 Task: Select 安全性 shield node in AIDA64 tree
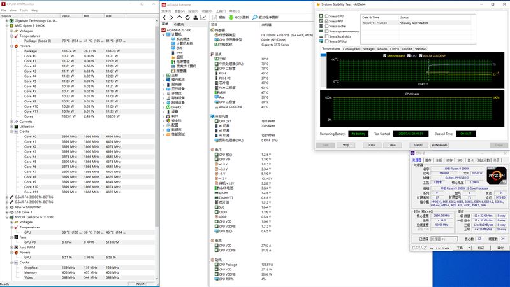[x=173, y=121]
